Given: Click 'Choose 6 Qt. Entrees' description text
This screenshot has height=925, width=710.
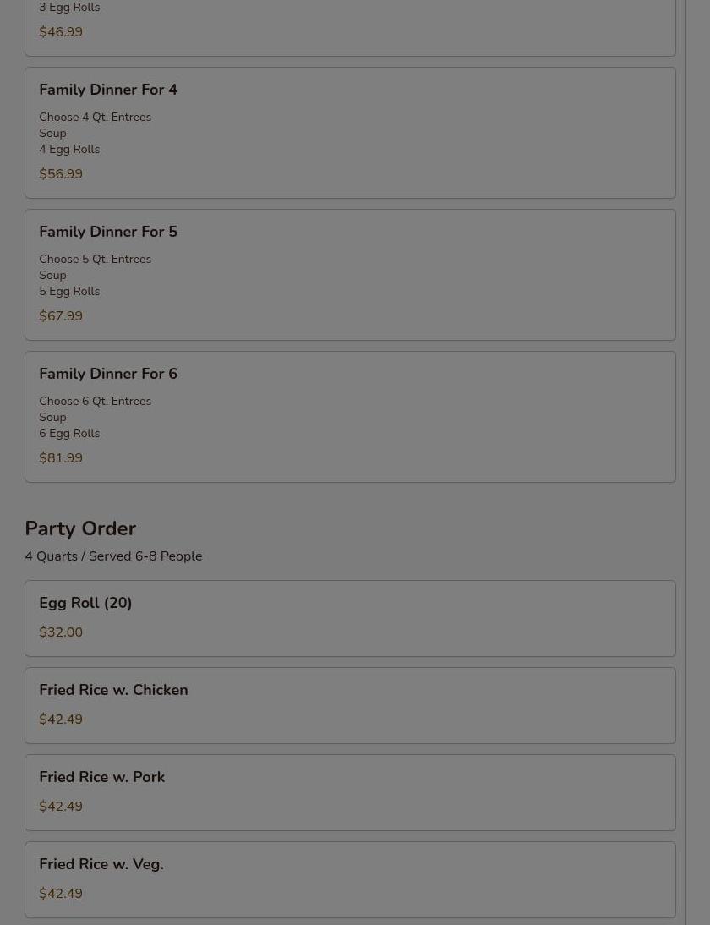Looking at the screenshot, I should pos(95,402).
